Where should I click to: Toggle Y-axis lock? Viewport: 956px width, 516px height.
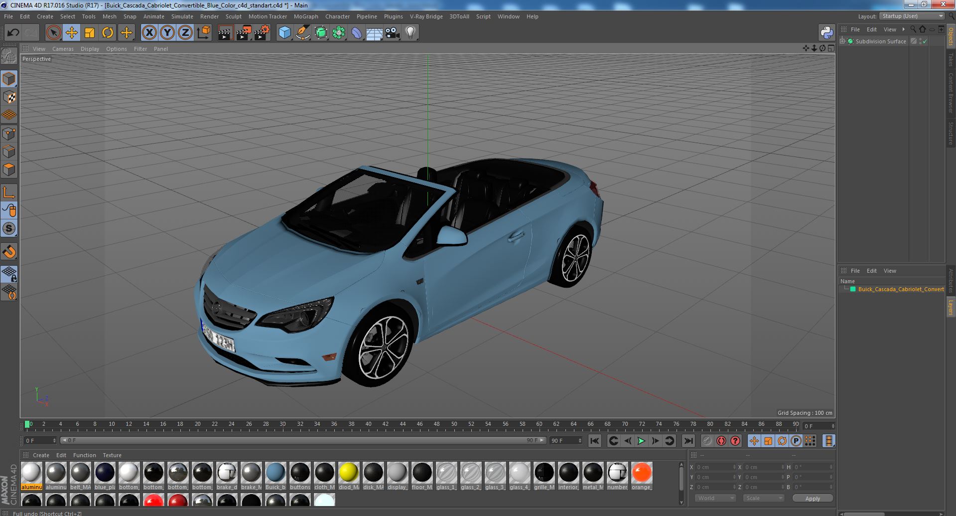[167, 33]
